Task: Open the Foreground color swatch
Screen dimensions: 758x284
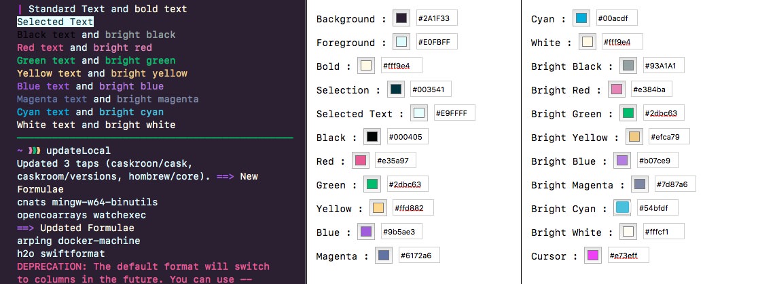Action: click(401, 42)
